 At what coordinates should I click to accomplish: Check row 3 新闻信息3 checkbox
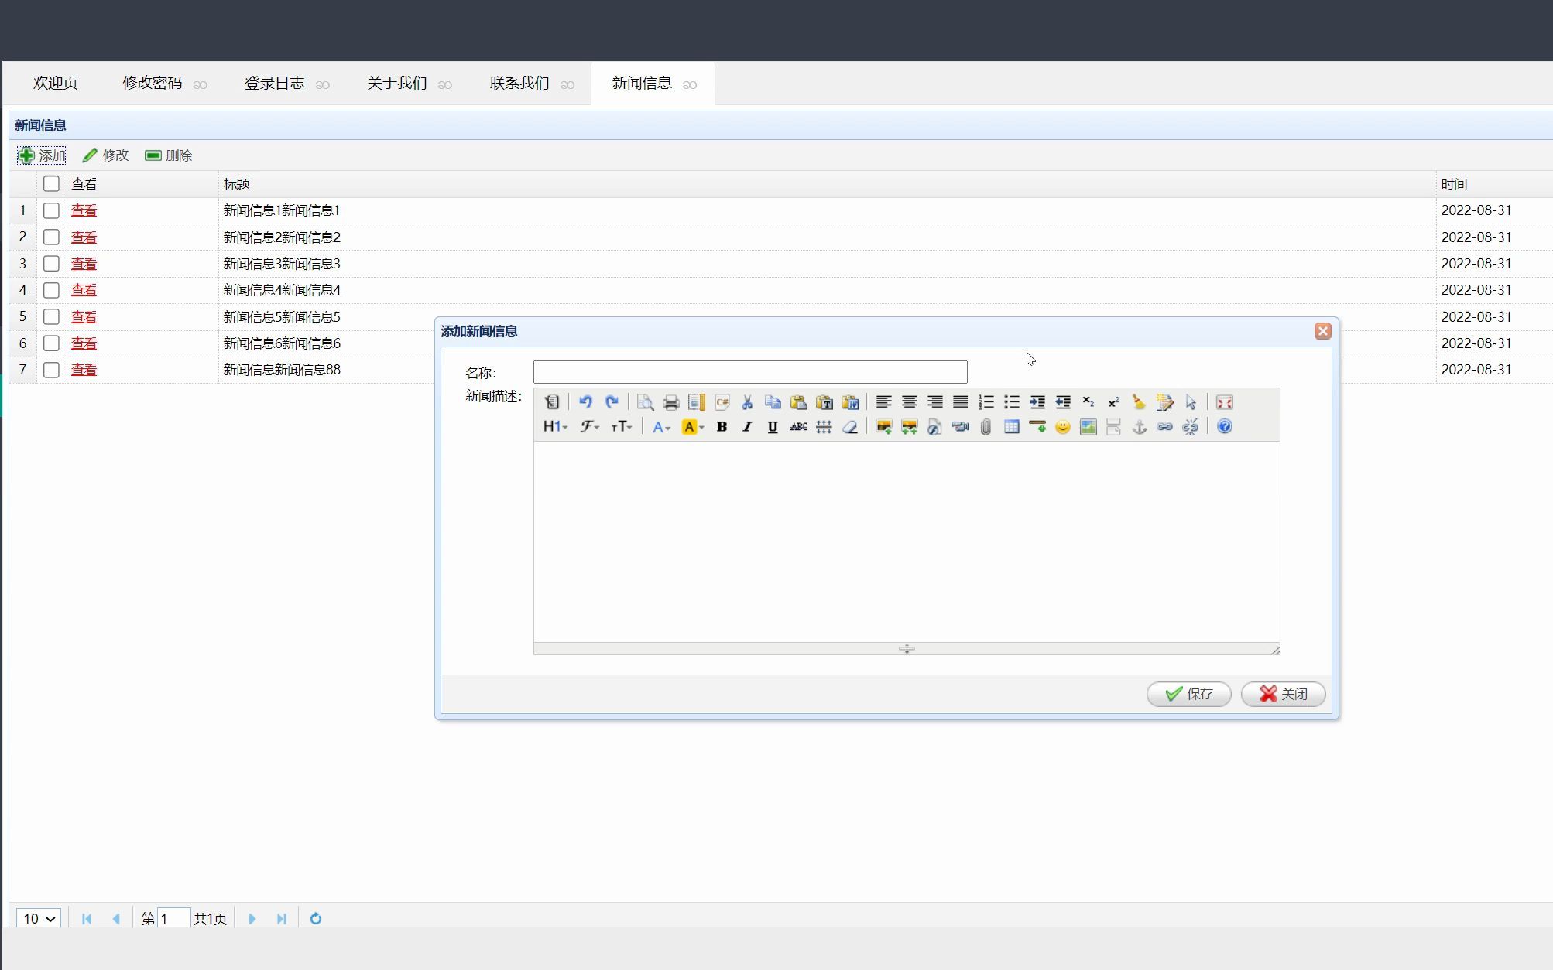tap(51, 264)
